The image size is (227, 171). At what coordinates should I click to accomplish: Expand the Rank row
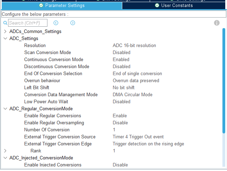[5, 151]
